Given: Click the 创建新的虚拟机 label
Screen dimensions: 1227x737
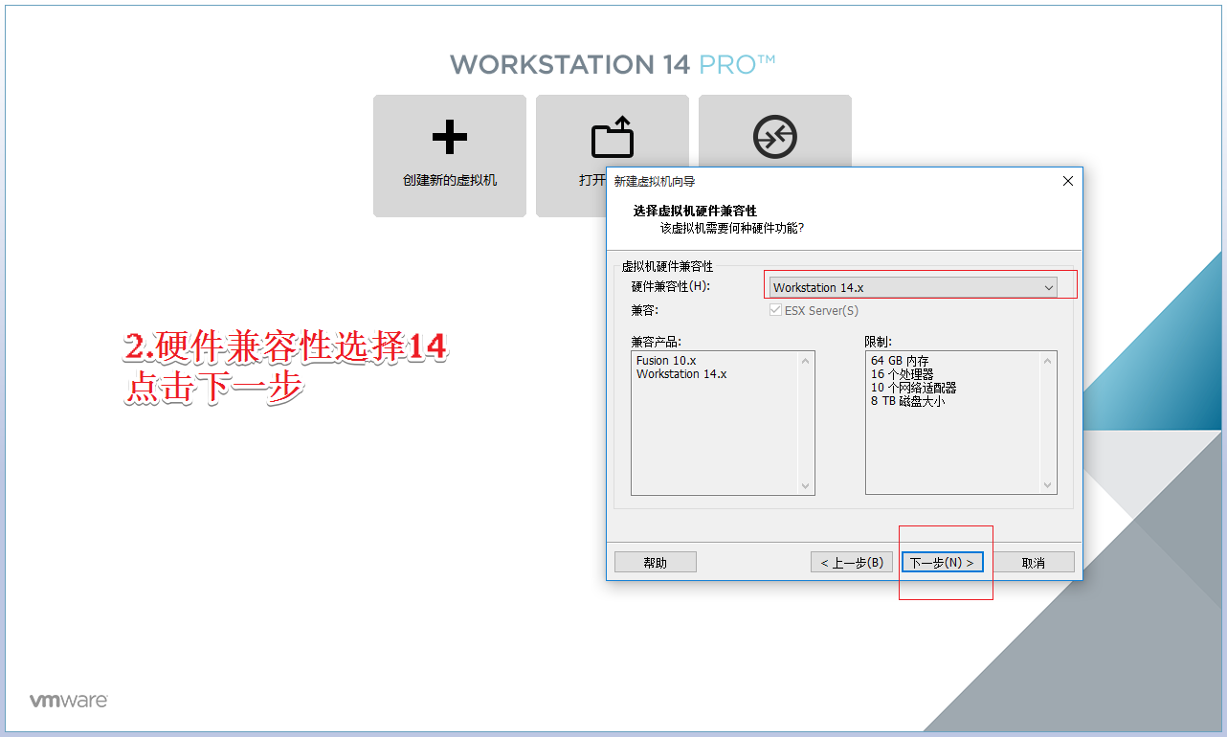Looking at the screenshot, I should point(450,180).
